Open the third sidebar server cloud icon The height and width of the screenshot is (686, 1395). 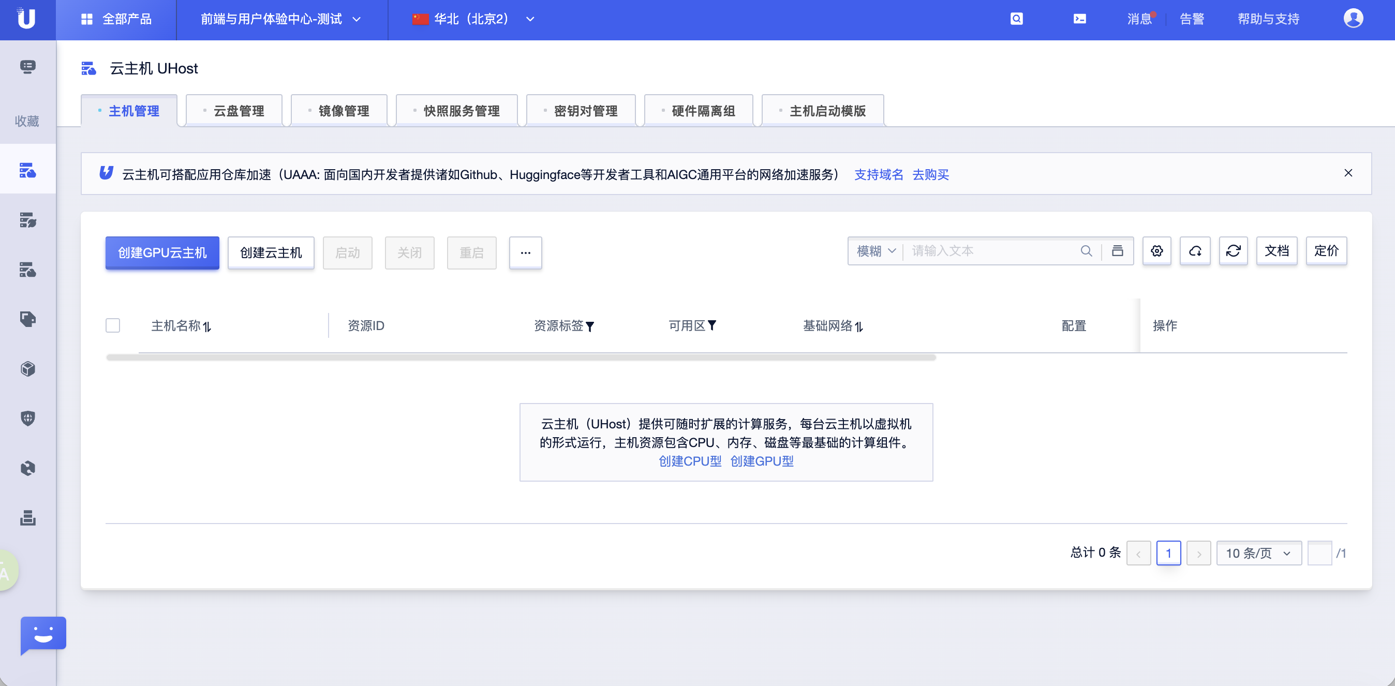(x=27, y=270)
